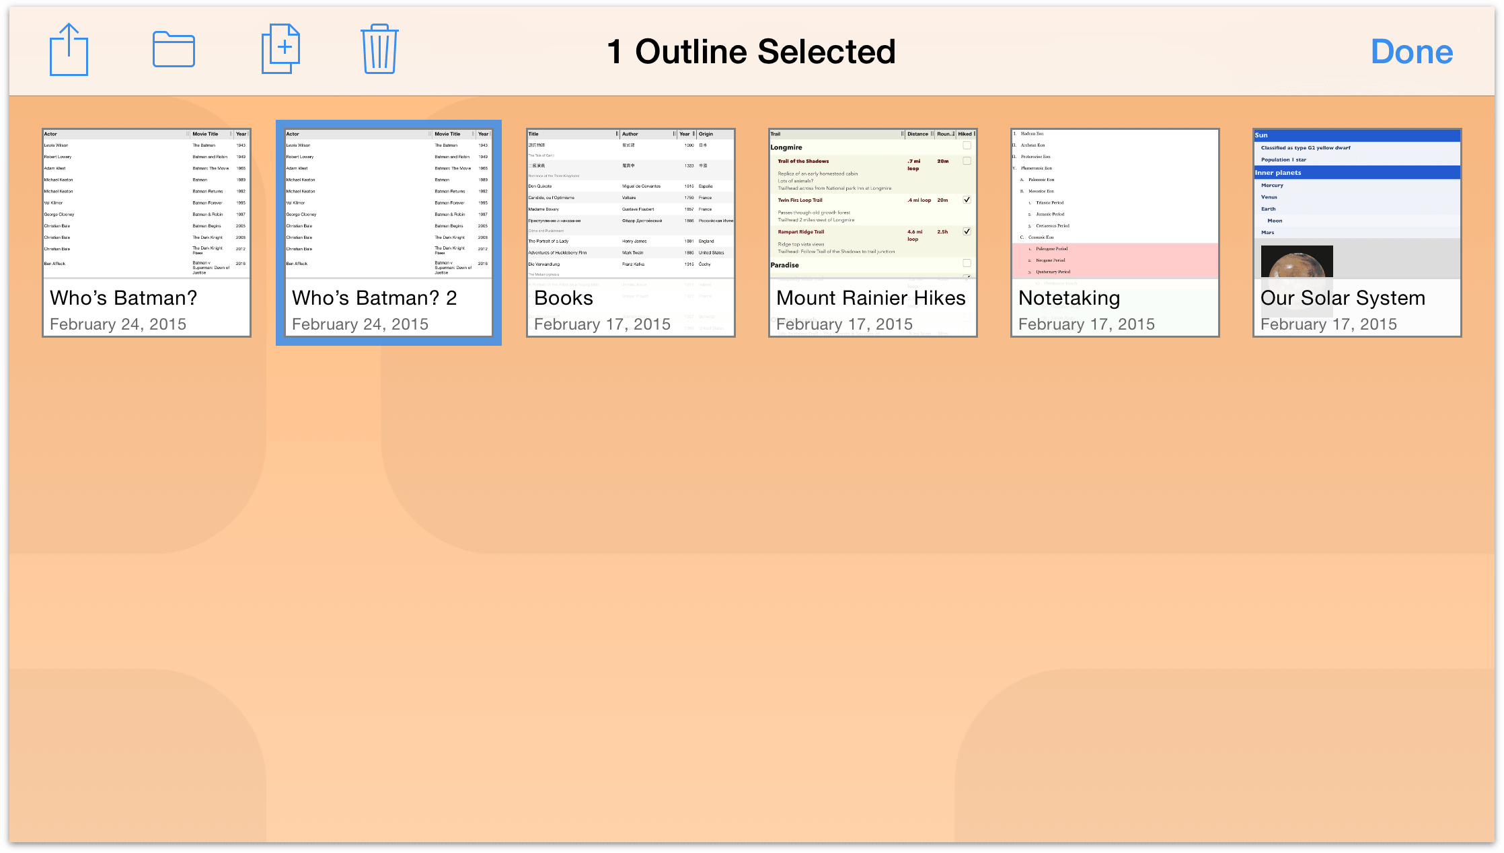Select the Notetaking outline thumbnail

pos(1115,232)
